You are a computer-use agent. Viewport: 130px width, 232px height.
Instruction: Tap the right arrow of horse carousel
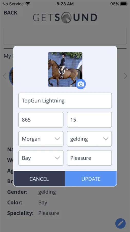pyautogui.click(x=125, y=76)
